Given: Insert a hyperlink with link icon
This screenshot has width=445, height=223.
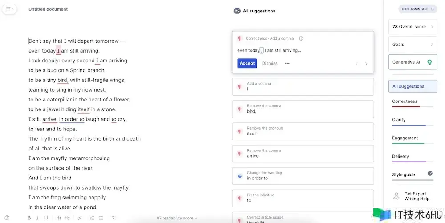Looking at the screenshot, I should (x=80, y=218).
